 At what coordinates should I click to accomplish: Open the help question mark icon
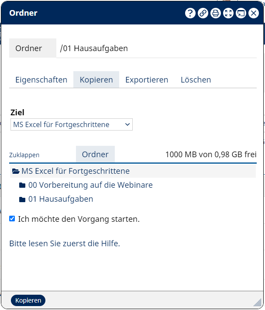pos(190,13)
